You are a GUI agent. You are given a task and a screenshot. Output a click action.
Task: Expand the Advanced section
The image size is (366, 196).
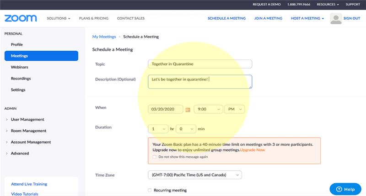tap(20, 154)
